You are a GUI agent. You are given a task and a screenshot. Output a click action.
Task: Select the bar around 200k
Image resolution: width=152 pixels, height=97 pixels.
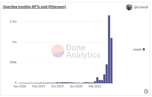[104, 79]
